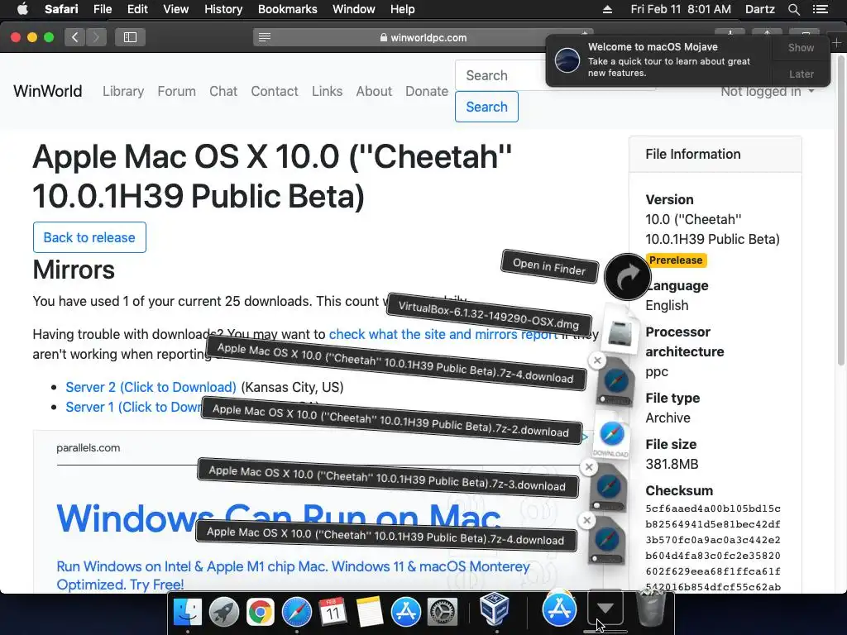Viewport: 847px width, 635px height.
Task: Click the eject icon in menu bar
Action: 607,9
